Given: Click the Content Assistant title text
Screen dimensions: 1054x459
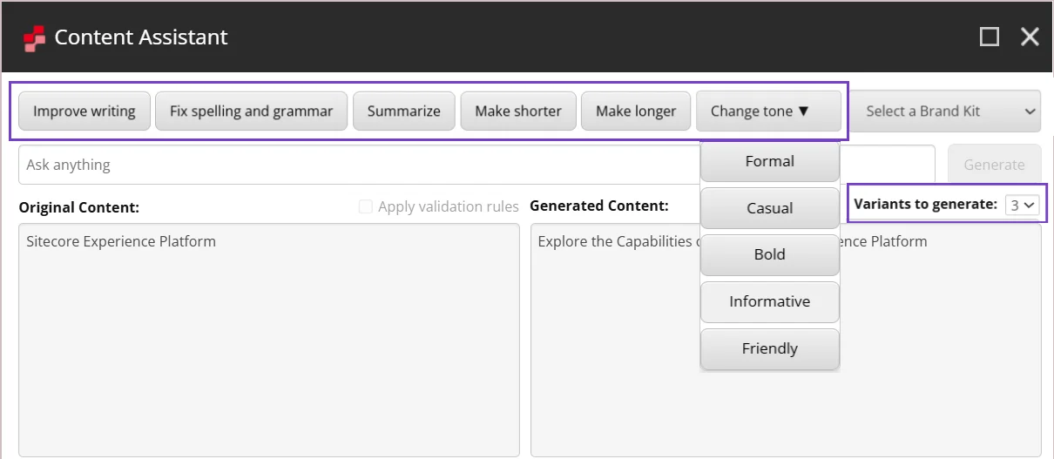Looking at the screenshot, I should (x=141, y=37).
